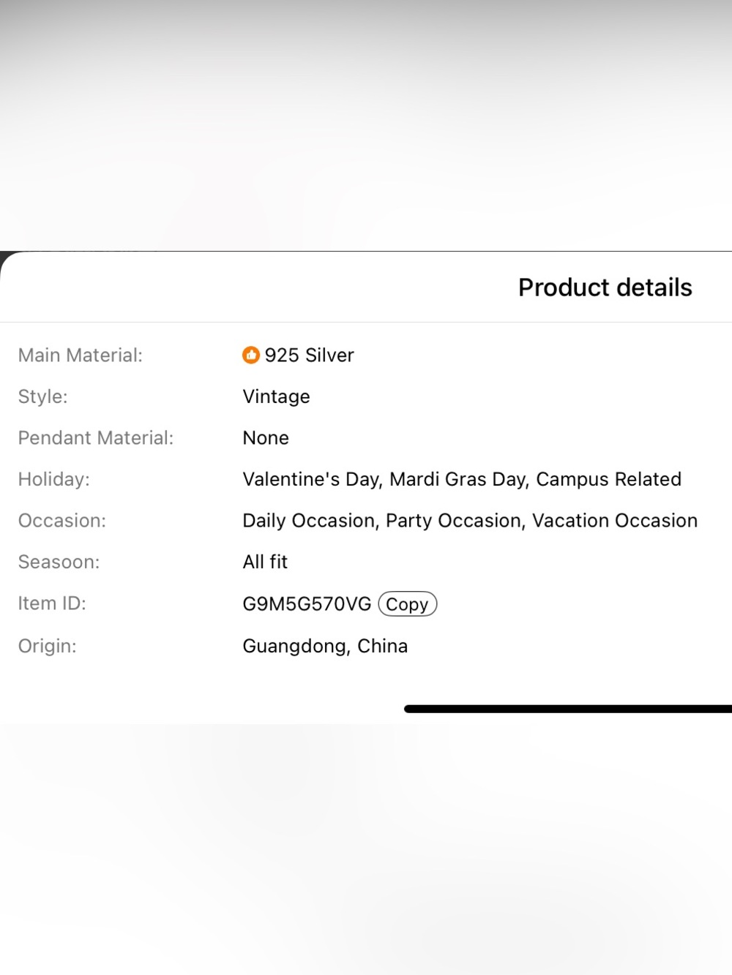Tap the Occasion values text
The height and width of the screenshot is (975, 732).
click(x=470, y=521)
